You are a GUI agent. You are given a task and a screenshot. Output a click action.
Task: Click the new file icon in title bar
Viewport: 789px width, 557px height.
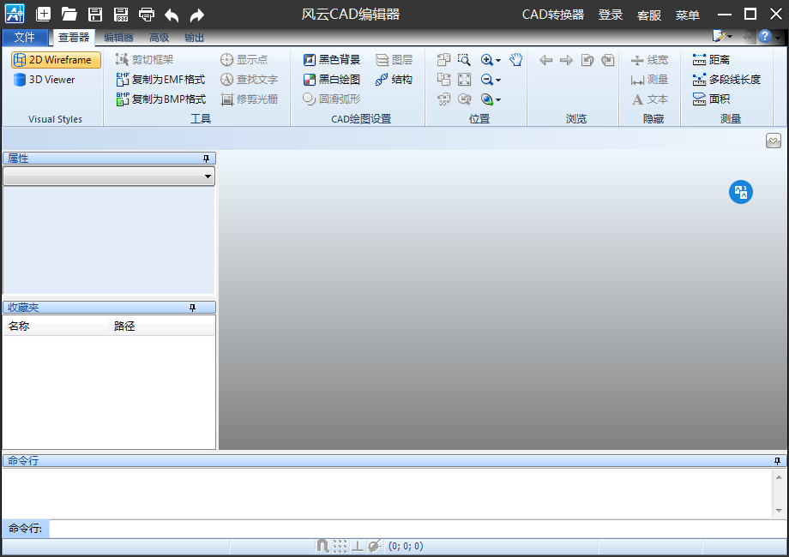click(44, 14)
